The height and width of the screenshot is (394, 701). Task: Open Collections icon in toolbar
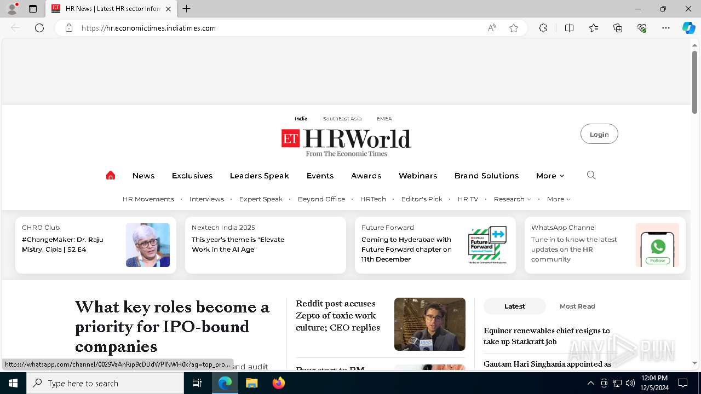[x=618, y=28]
